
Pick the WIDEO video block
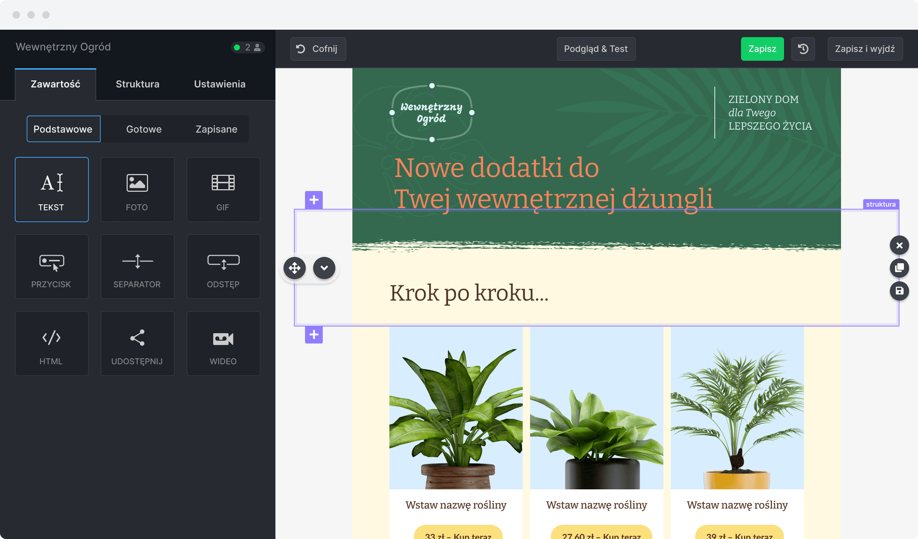[x=223, y=343]
